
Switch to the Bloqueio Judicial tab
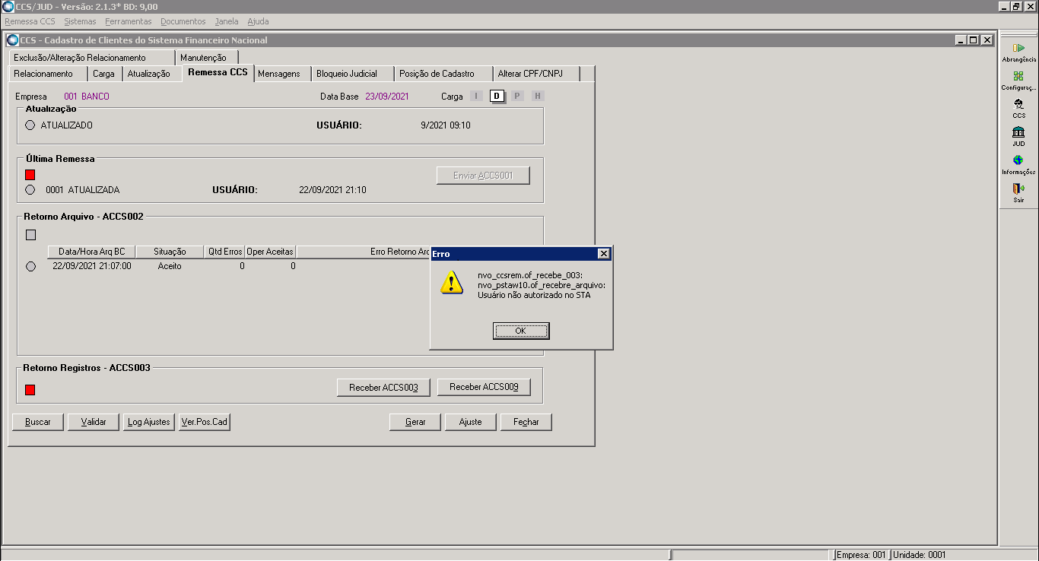tap(353, 74)
